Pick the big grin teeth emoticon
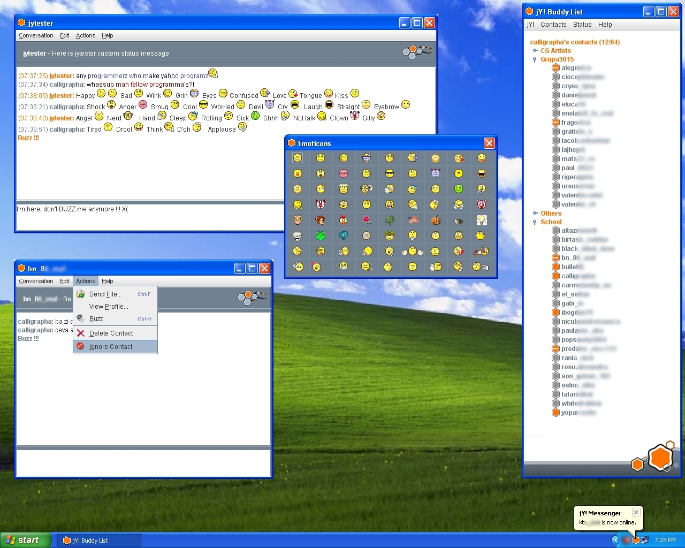The height and width of the screenshot is (548, 685). (x=367, y=158)
